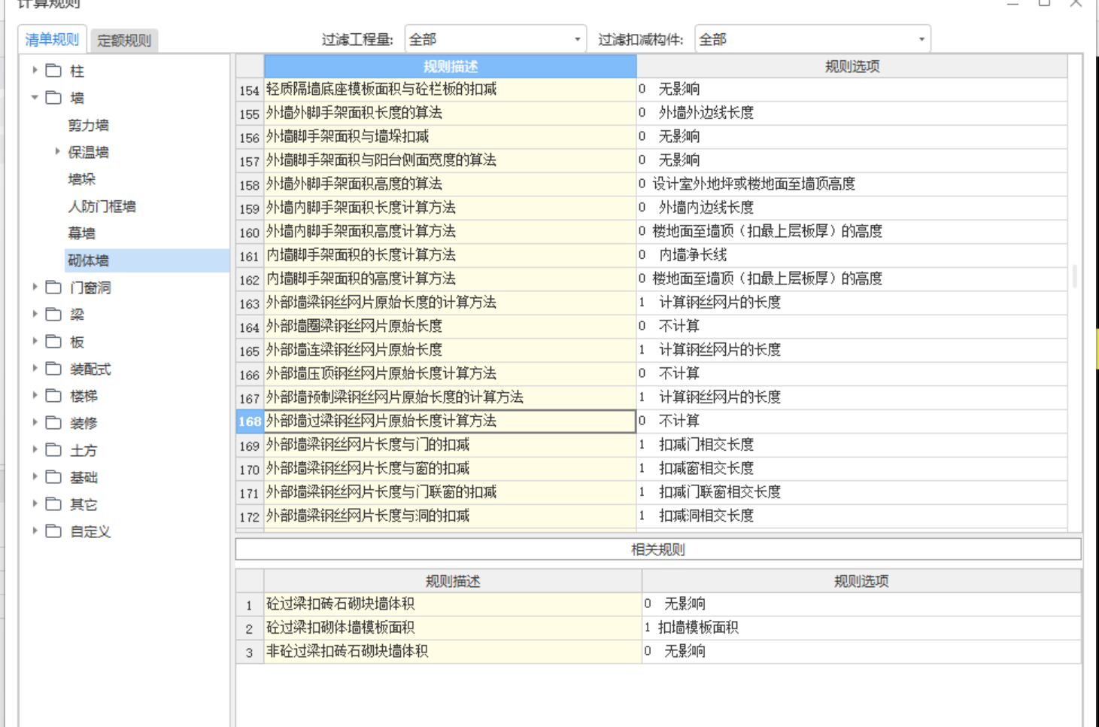Click the 其它 folder icon
The height and width of the screenshot is (727, 1099).
tap(53, 504)
